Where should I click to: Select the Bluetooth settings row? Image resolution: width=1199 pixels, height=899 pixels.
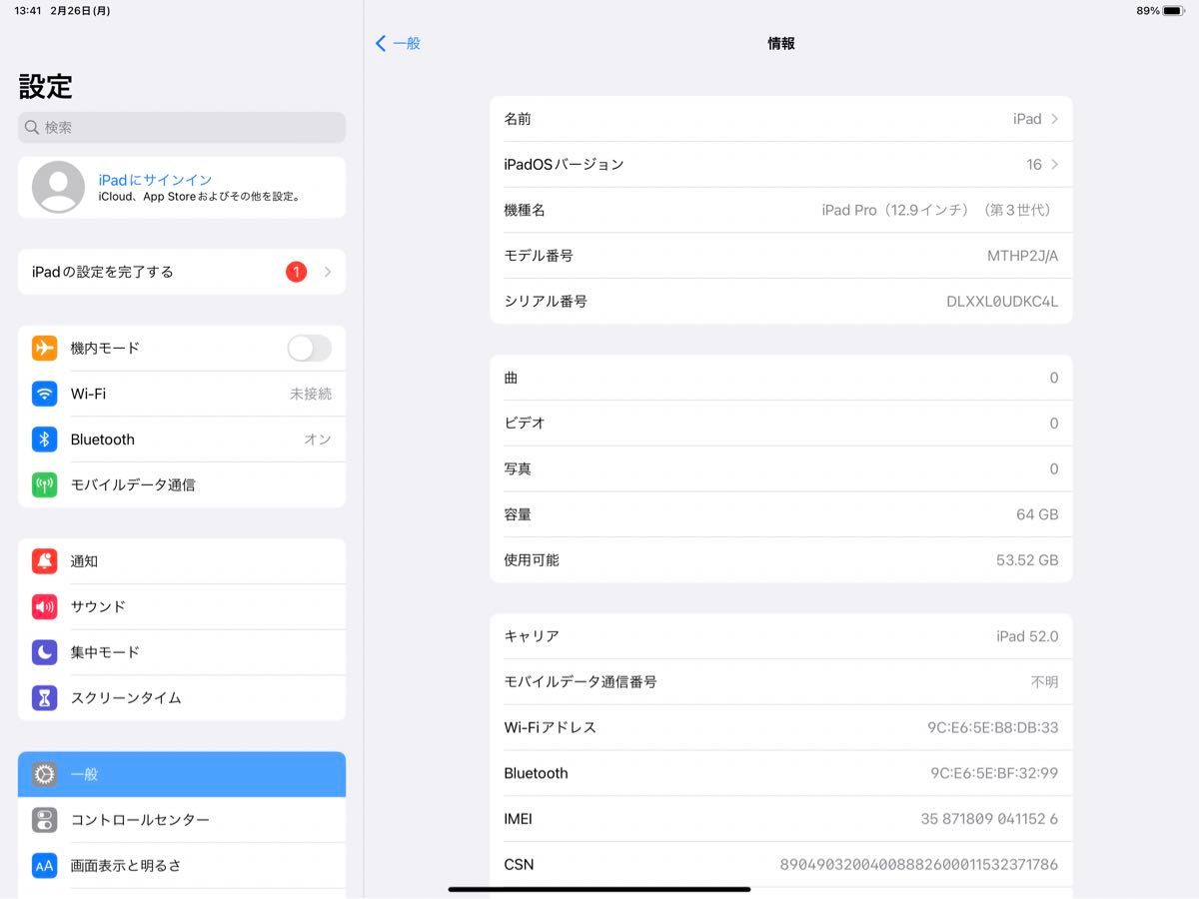pyautogui.click(x=182, y=440)
